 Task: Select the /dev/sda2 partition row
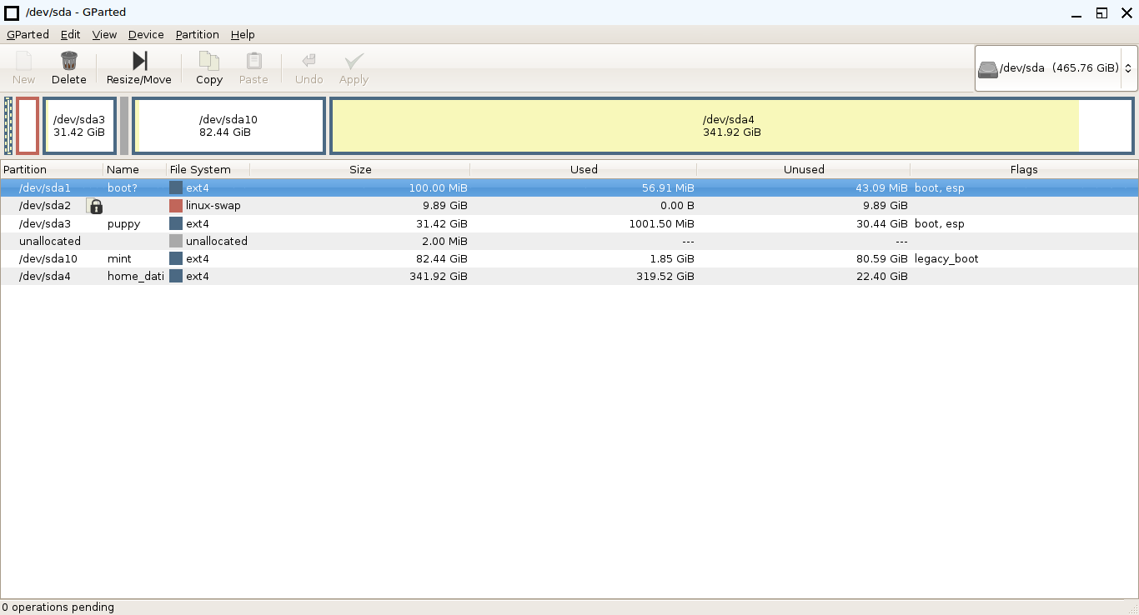click(x=569, y=206)
